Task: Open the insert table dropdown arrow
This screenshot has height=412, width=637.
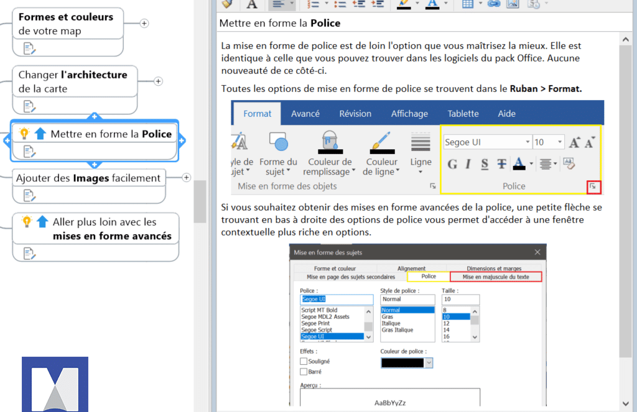Action: [480, 4]
